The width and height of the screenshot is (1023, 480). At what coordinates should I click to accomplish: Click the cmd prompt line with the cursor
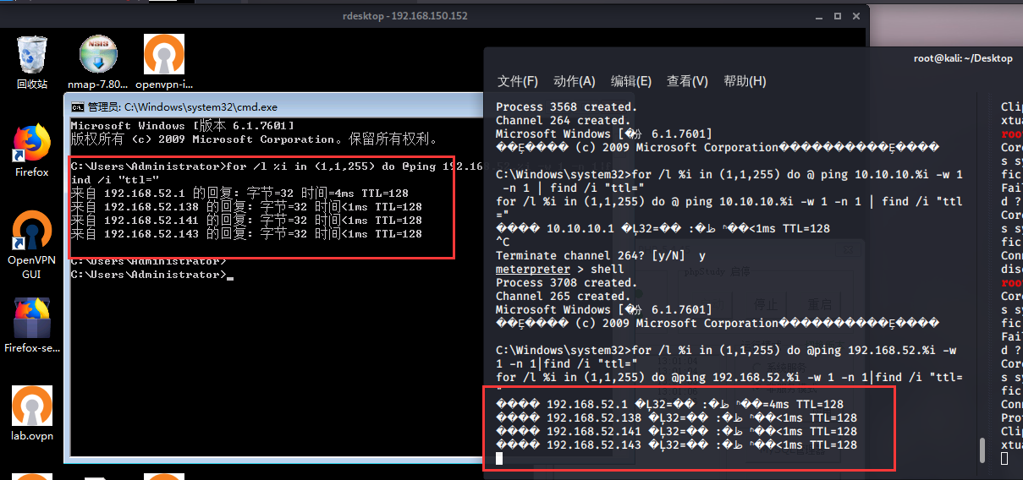[151, 275]
